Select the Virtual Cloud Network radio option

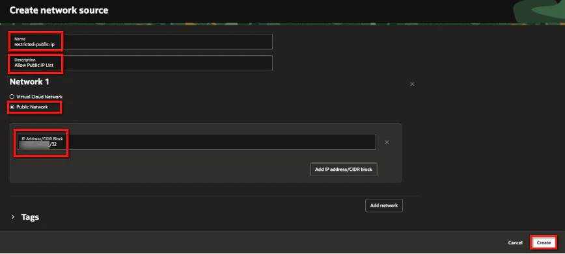coord(12,97)
